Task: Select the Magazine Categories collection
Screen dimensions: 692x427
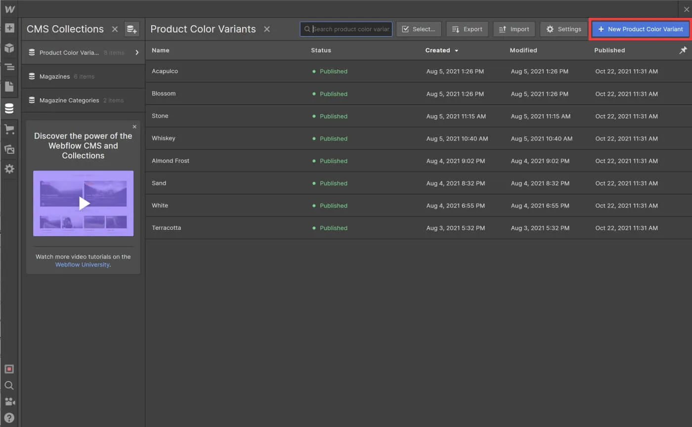Action: [83, 100]
